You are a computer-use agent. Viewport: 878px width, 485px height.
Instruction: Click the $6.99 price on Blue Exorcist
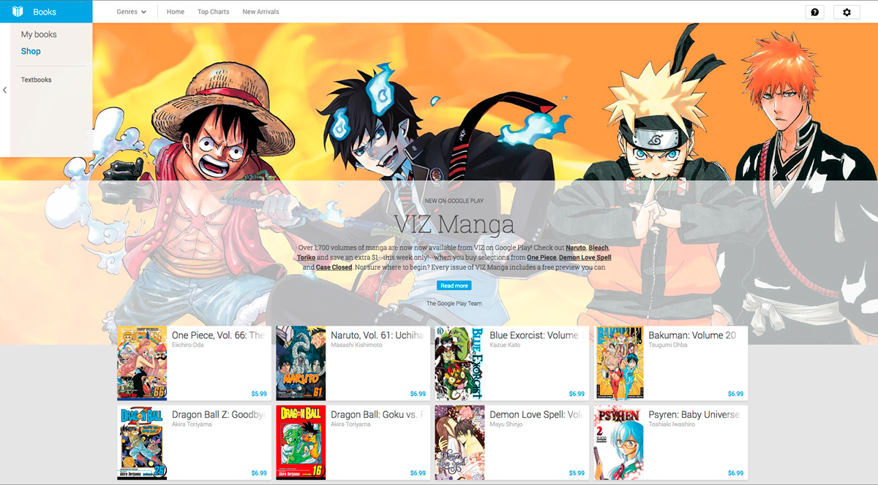click(x=577, y=394)
